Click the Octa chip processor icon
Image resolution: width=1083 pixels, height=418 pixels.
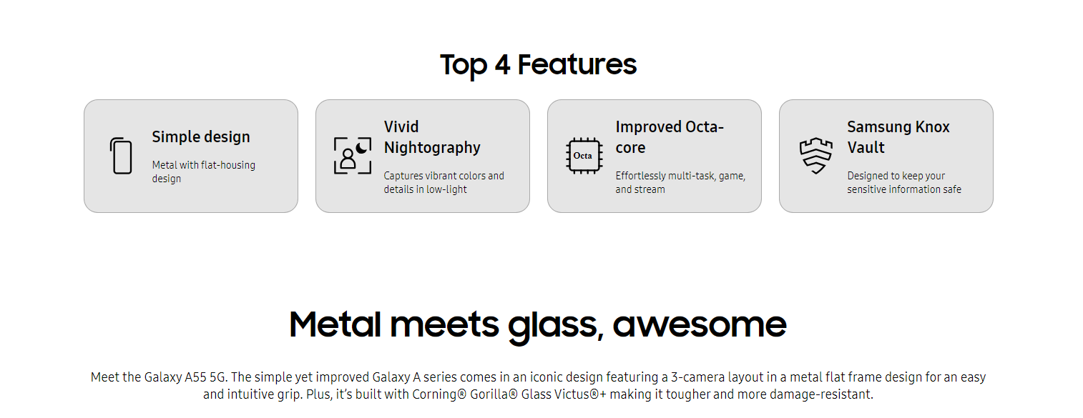(583, 156)
